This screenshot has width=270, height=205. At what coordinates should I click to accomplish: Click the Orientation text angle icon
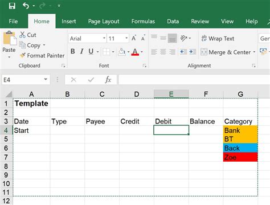pyautogui.click(x=183, y=38)
